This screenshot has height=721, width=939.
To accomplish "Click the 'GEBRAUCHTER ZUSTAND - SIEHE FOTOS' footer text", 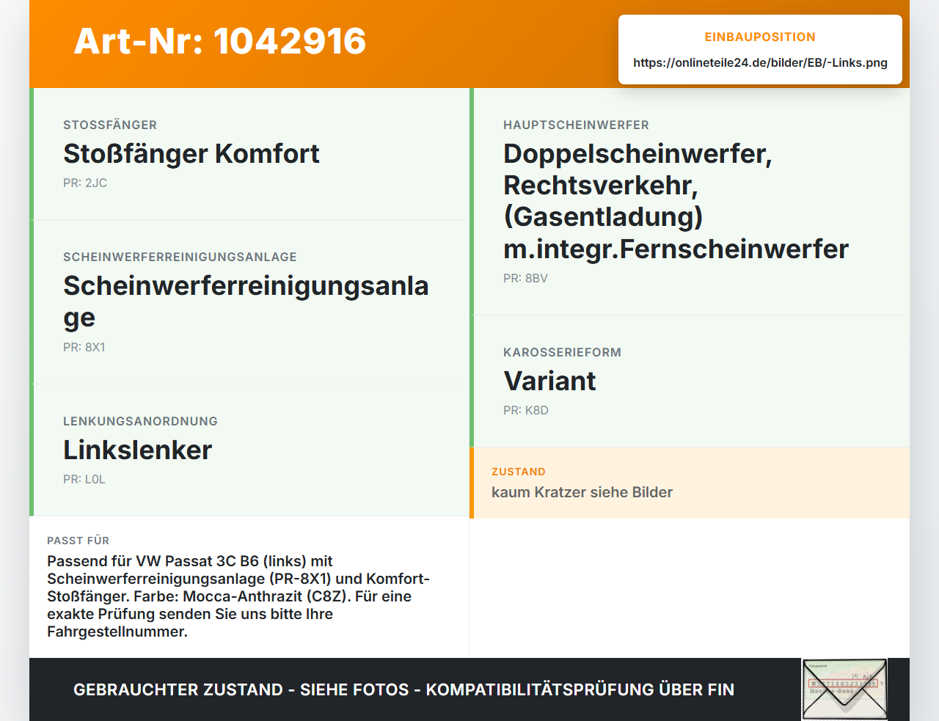I will pos(403,689).
